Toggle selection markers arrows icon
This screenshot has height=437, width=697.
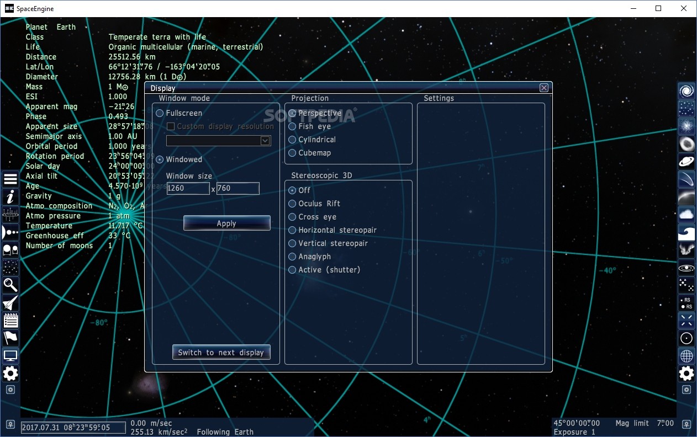click(687, 321)
